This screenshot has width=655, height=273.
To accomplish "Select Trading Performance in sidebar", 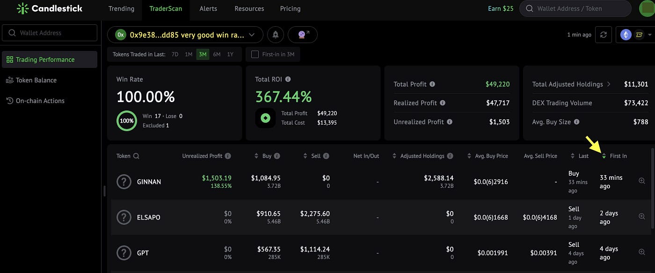I will (x=50, y=59).
